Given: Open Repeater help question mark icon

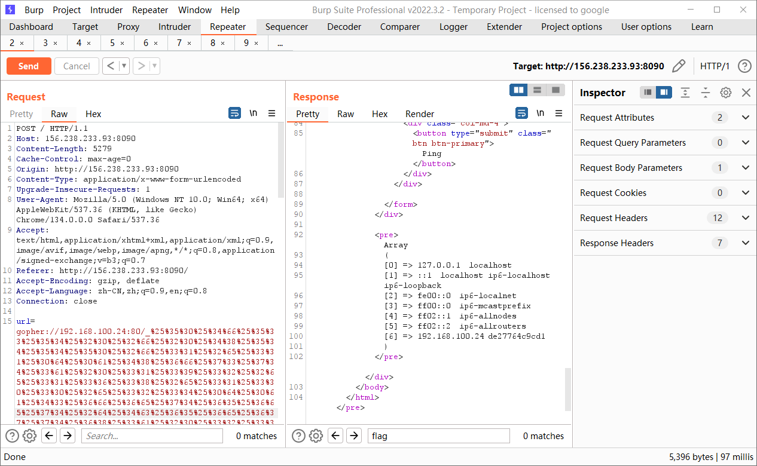Looking at the screenshot, I should pos(744,66).
